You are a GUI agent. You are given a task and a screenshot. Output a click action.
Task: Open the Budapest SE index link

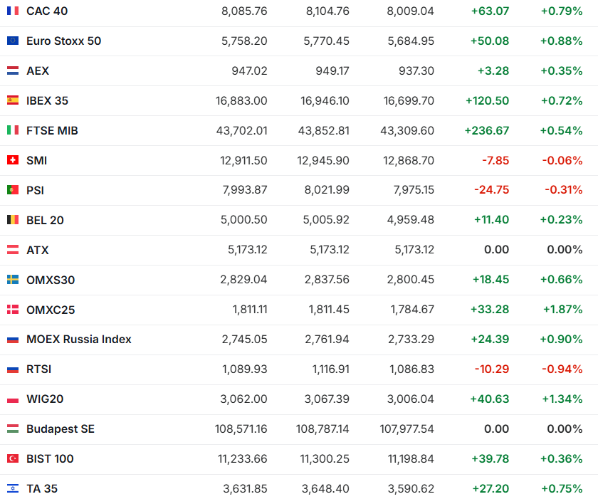60,429
